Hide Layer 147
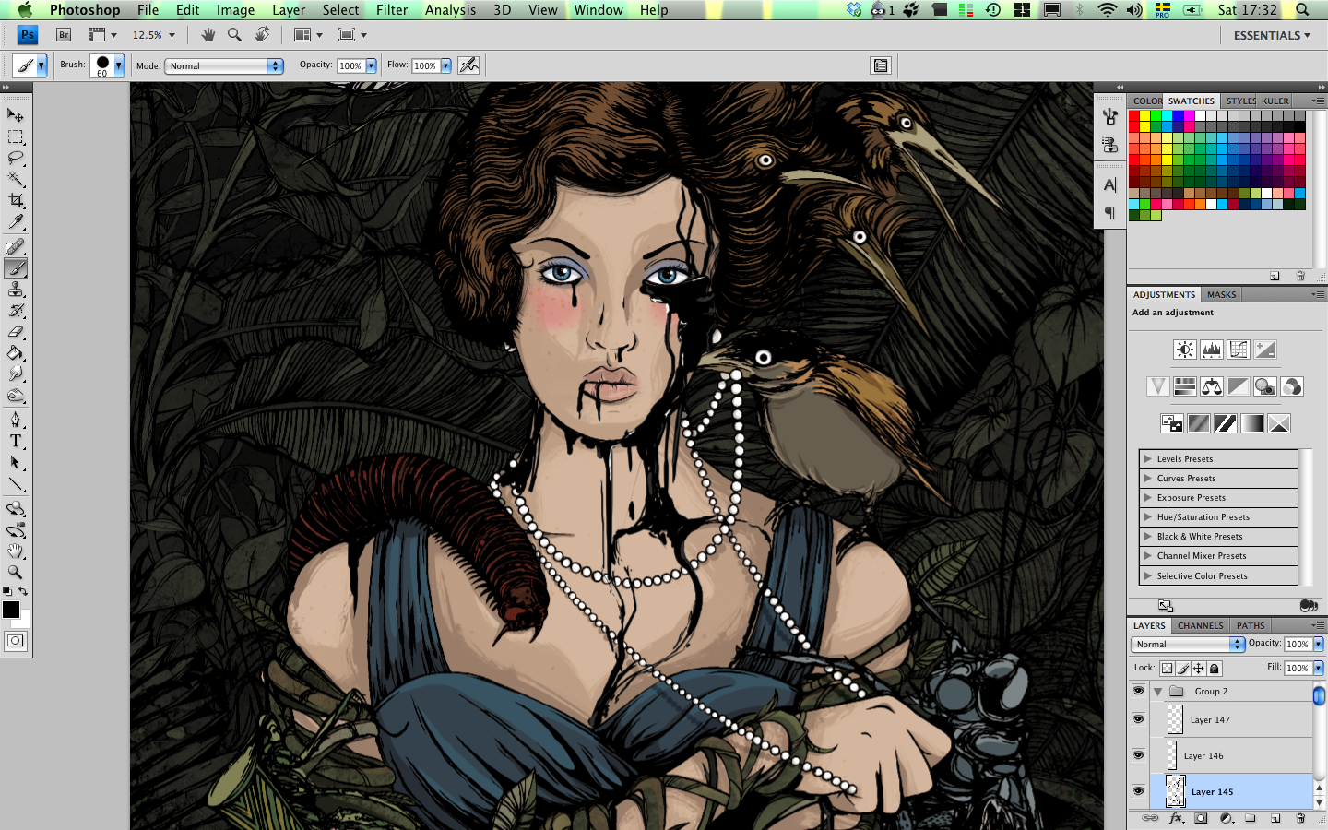Viewport: 1328px width, 830px height. pyautogui.click(x=1138, y=719)
